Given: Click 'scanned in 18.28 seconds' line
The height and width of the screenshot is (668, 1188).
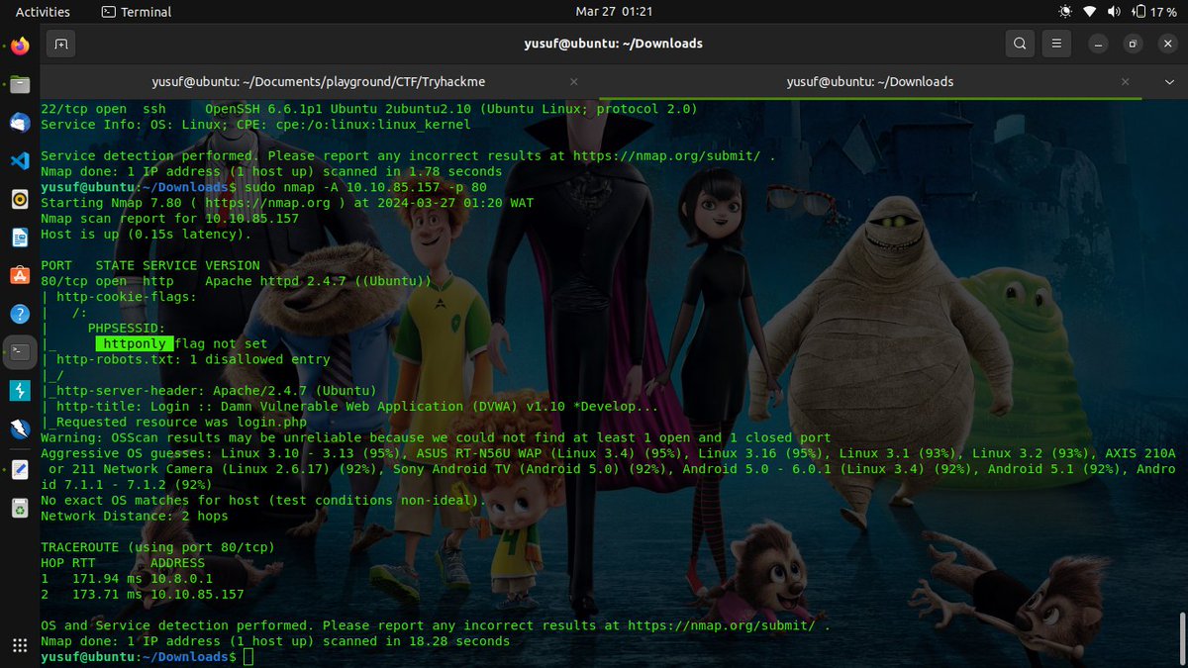Looking at the screenshot, I should coord(275,641).
